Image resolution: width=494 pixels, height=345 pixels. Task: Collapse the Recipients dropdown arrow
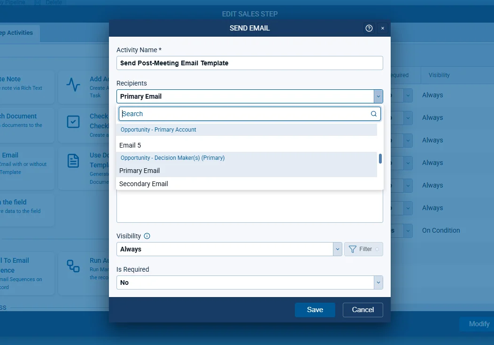[x=378, y=96]
